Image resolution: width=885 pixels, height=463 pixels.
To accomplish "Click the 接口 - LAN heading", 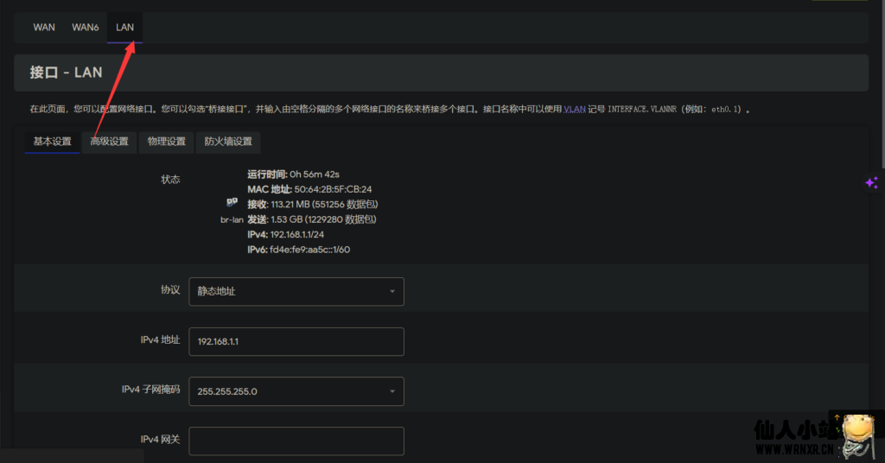I will coord(66,73).
